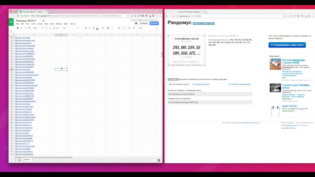Toggle bold formatting in Sheets
Image resolution: width=315 pixels, height=177 pixels.
pos(86,28)
